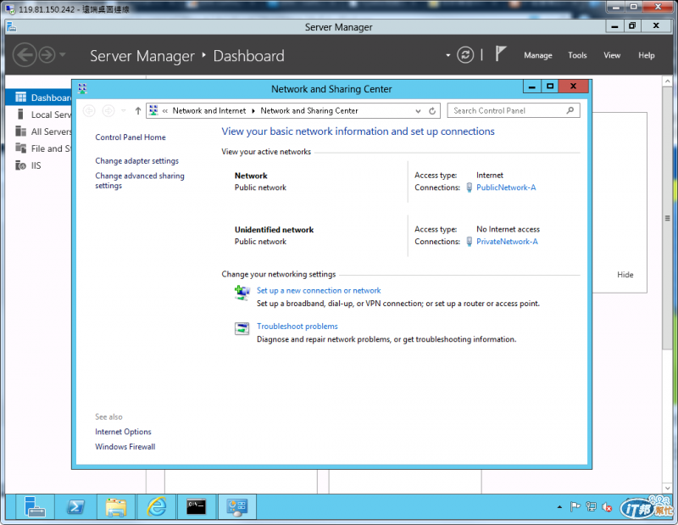
Task: Click the Control Panel taskbar icon
Action: click(237, 506)
